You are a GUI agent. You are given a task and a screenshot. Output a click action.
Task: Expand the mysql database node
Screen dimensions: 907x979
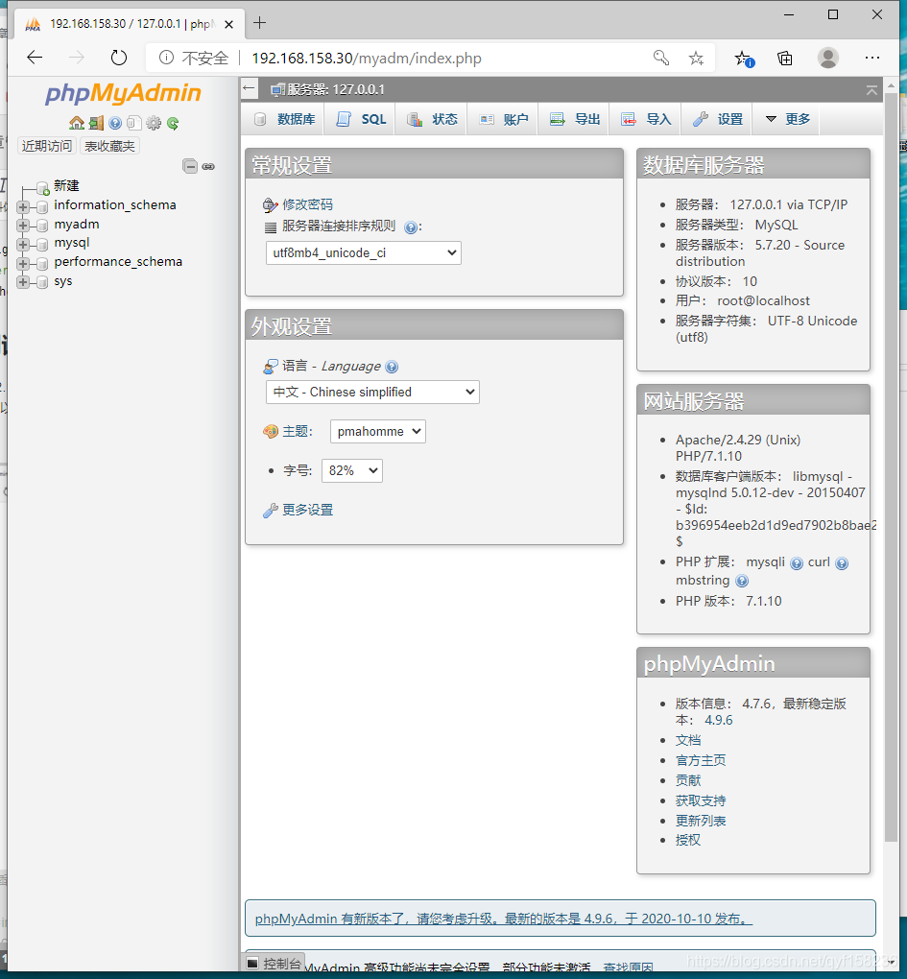(x=22, y=244)
